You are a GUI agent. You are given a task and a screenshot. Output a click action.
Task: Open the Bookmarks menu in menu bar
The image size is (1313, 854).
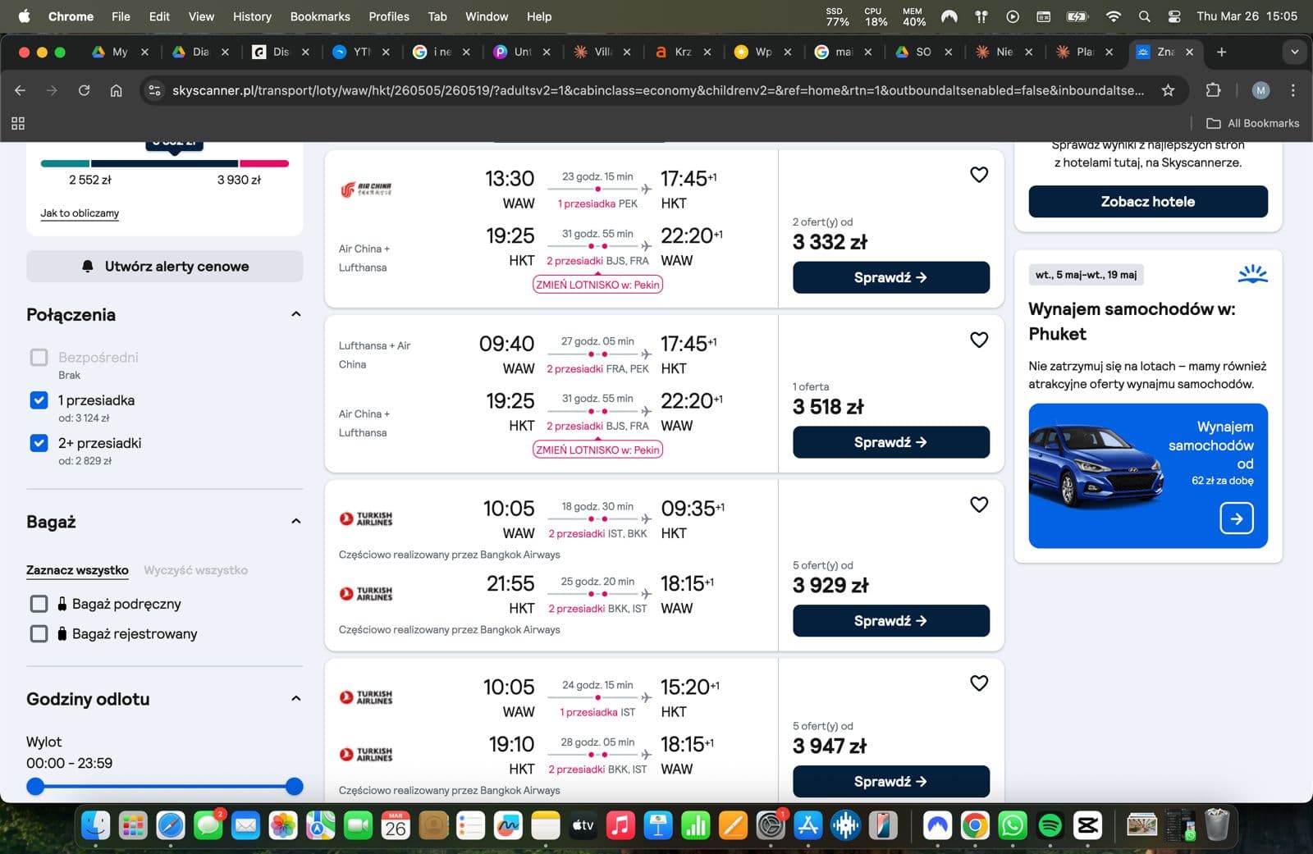320,16
